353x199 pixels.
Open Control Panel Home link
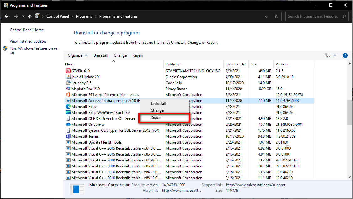pyautogui.click(x=27, y=30)
